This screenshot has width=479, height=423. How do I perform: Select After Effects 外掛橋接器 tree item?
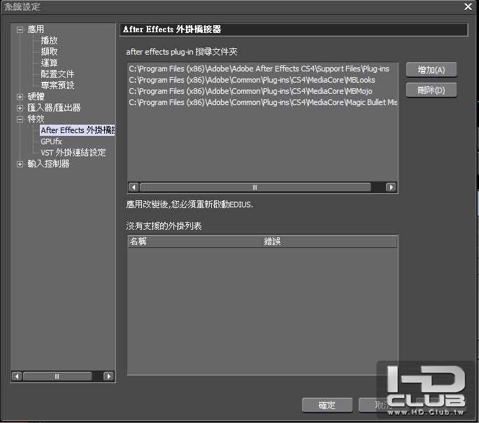(x=78, y=130)
